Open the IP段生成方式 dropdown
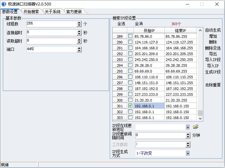The height and width of the screenshot is (168, 225). pos(188,153)
